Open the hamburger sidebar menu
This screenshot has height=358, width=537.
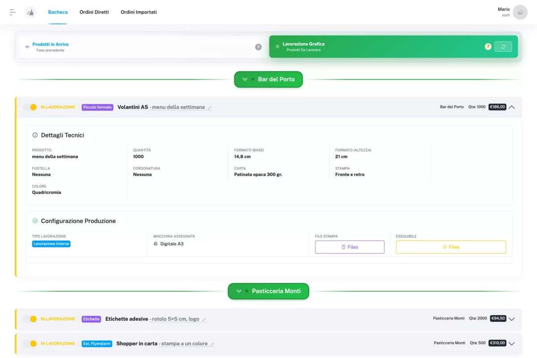click(x=13, y=12)
